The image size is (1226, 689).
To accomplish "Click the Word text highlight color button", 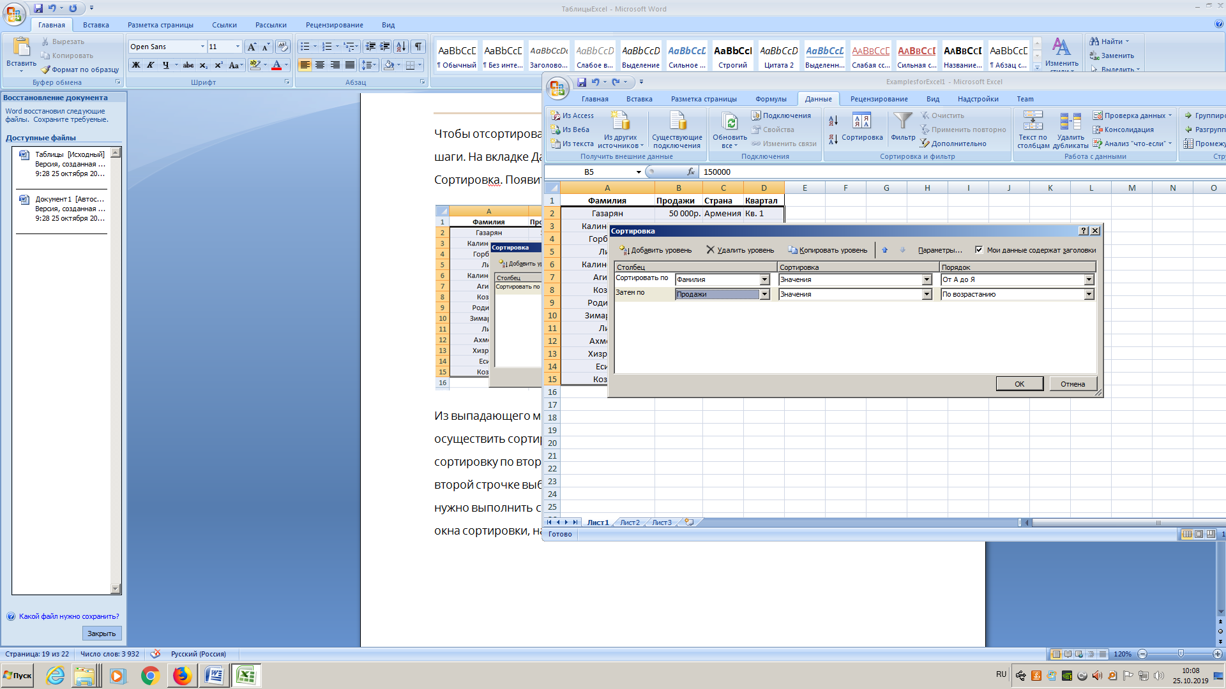I will 255,65.
